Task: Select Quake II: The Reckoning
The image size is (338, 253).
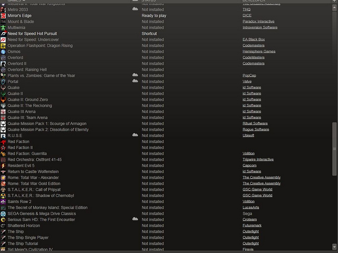Action: pos(30,105)
